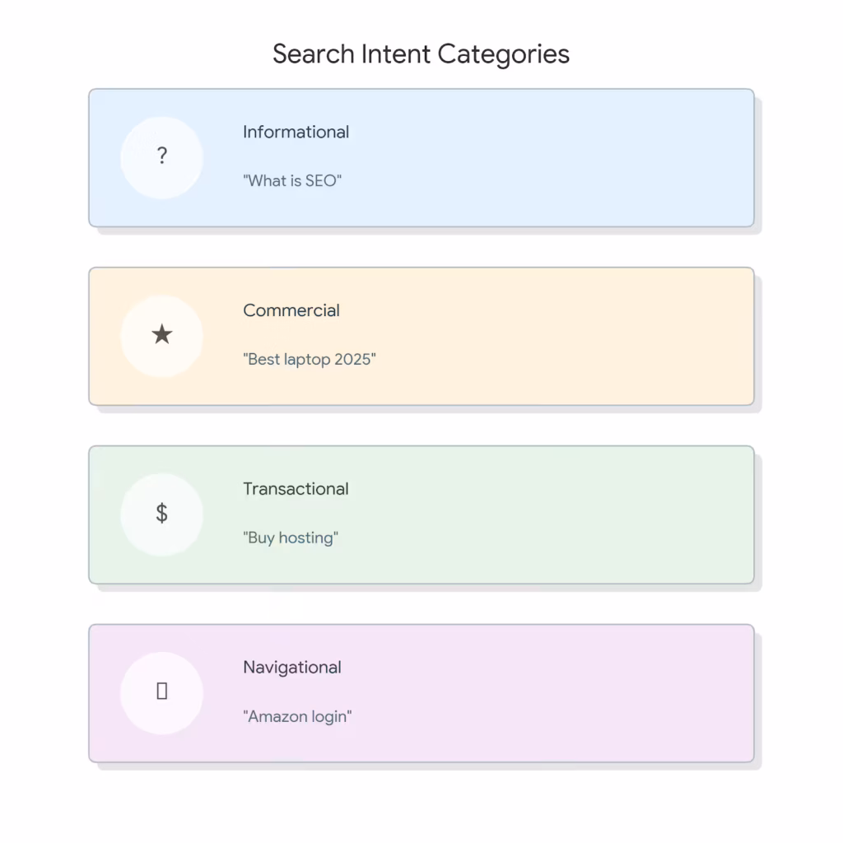
Task: Click the question mark icon
Action: (x=162, y=156)
